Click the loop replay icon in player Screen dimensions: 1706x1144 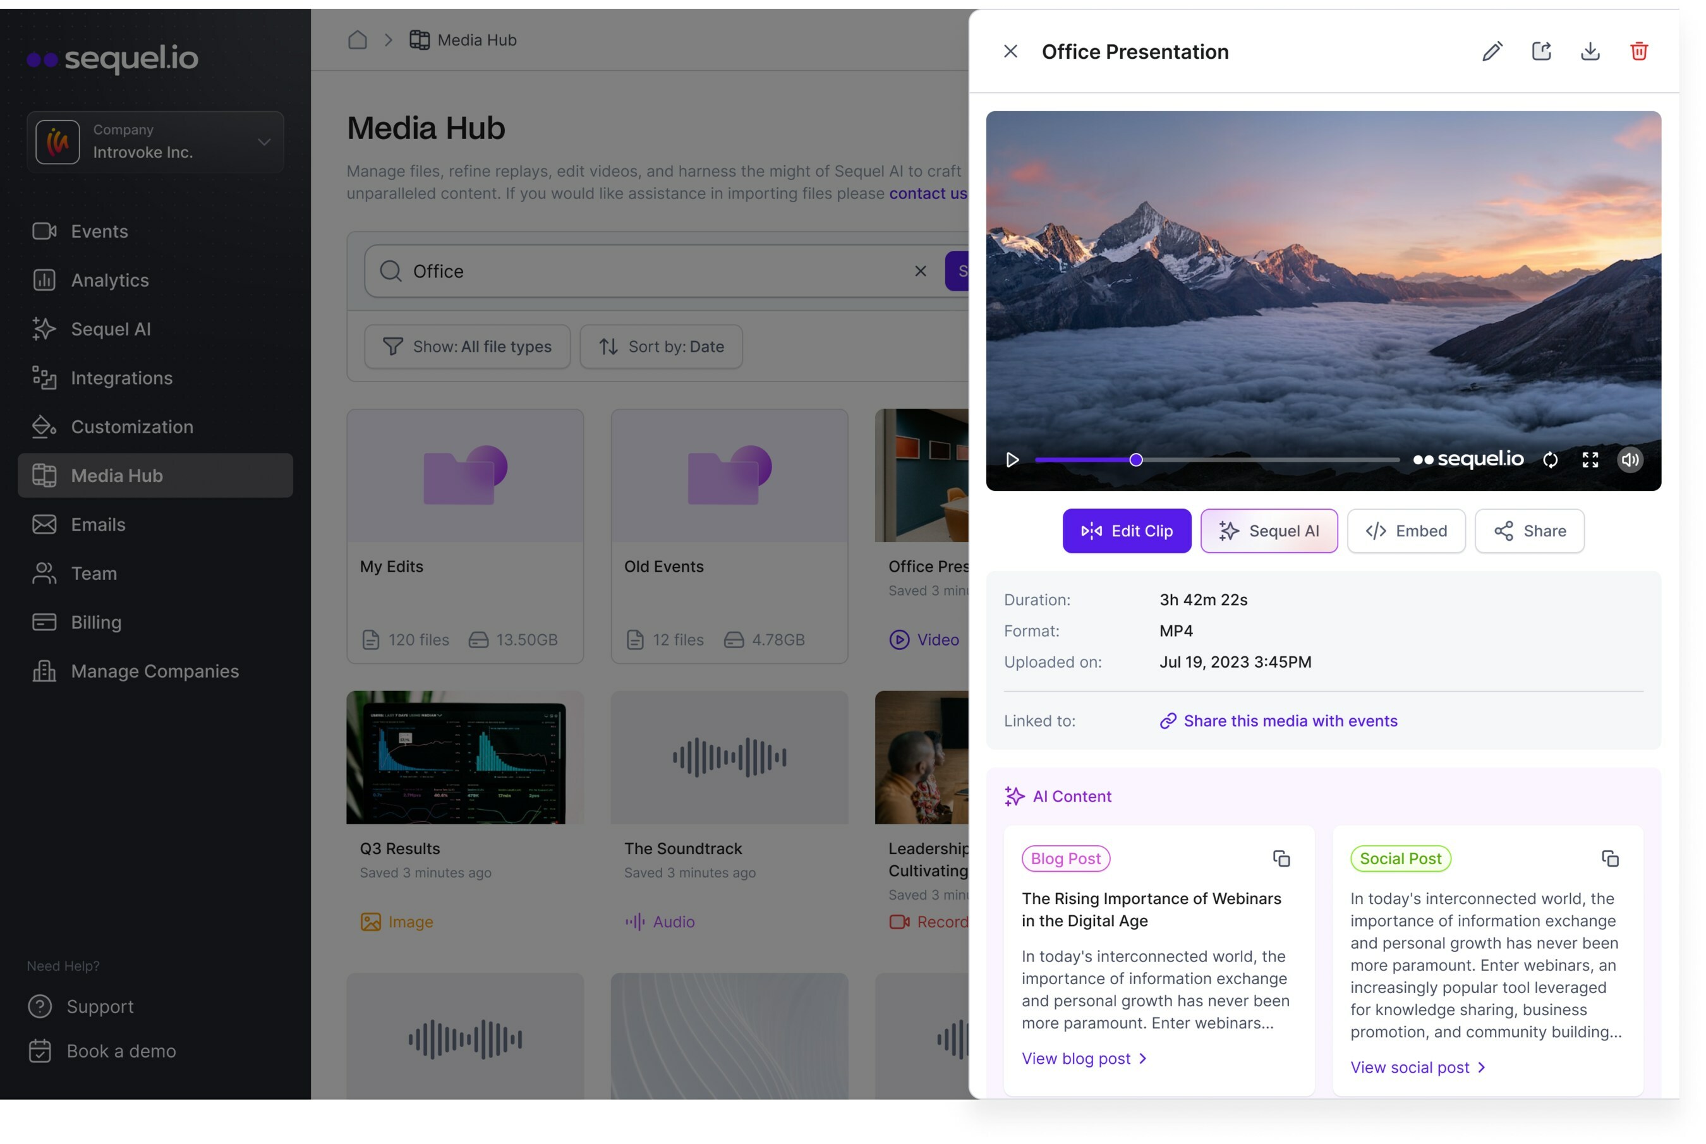(1550, 460)
